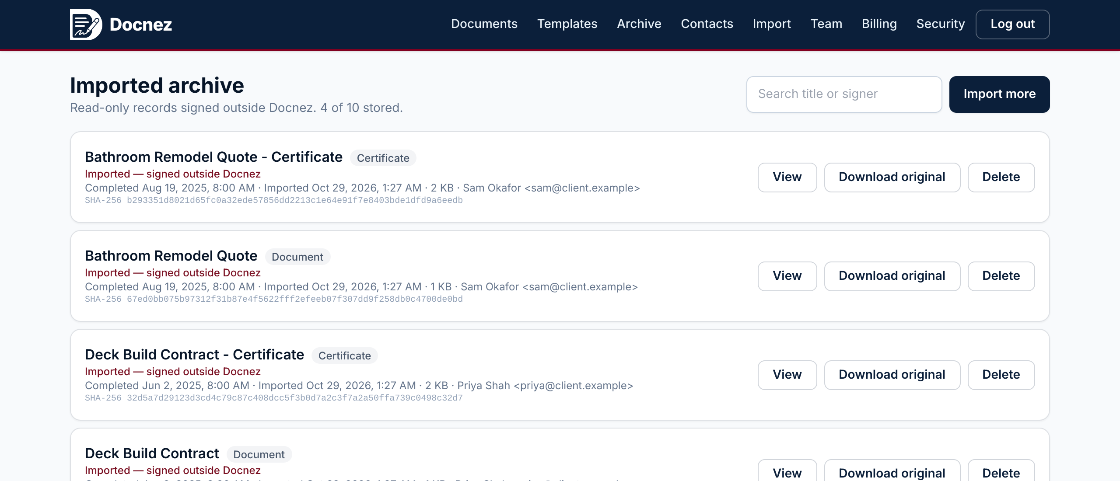Click the Docnez brand name
This screenshot has width=1120, height=481.
click(140, 24)
